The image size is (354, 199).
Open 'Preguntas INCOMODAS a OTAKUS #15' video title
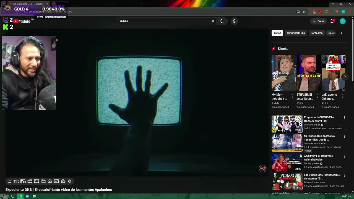coord(319,119)
